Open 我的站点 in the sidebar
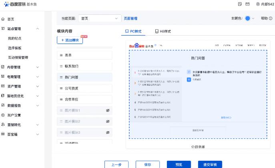This screenshot has height=168, width=275. click(x=15, y=38)
